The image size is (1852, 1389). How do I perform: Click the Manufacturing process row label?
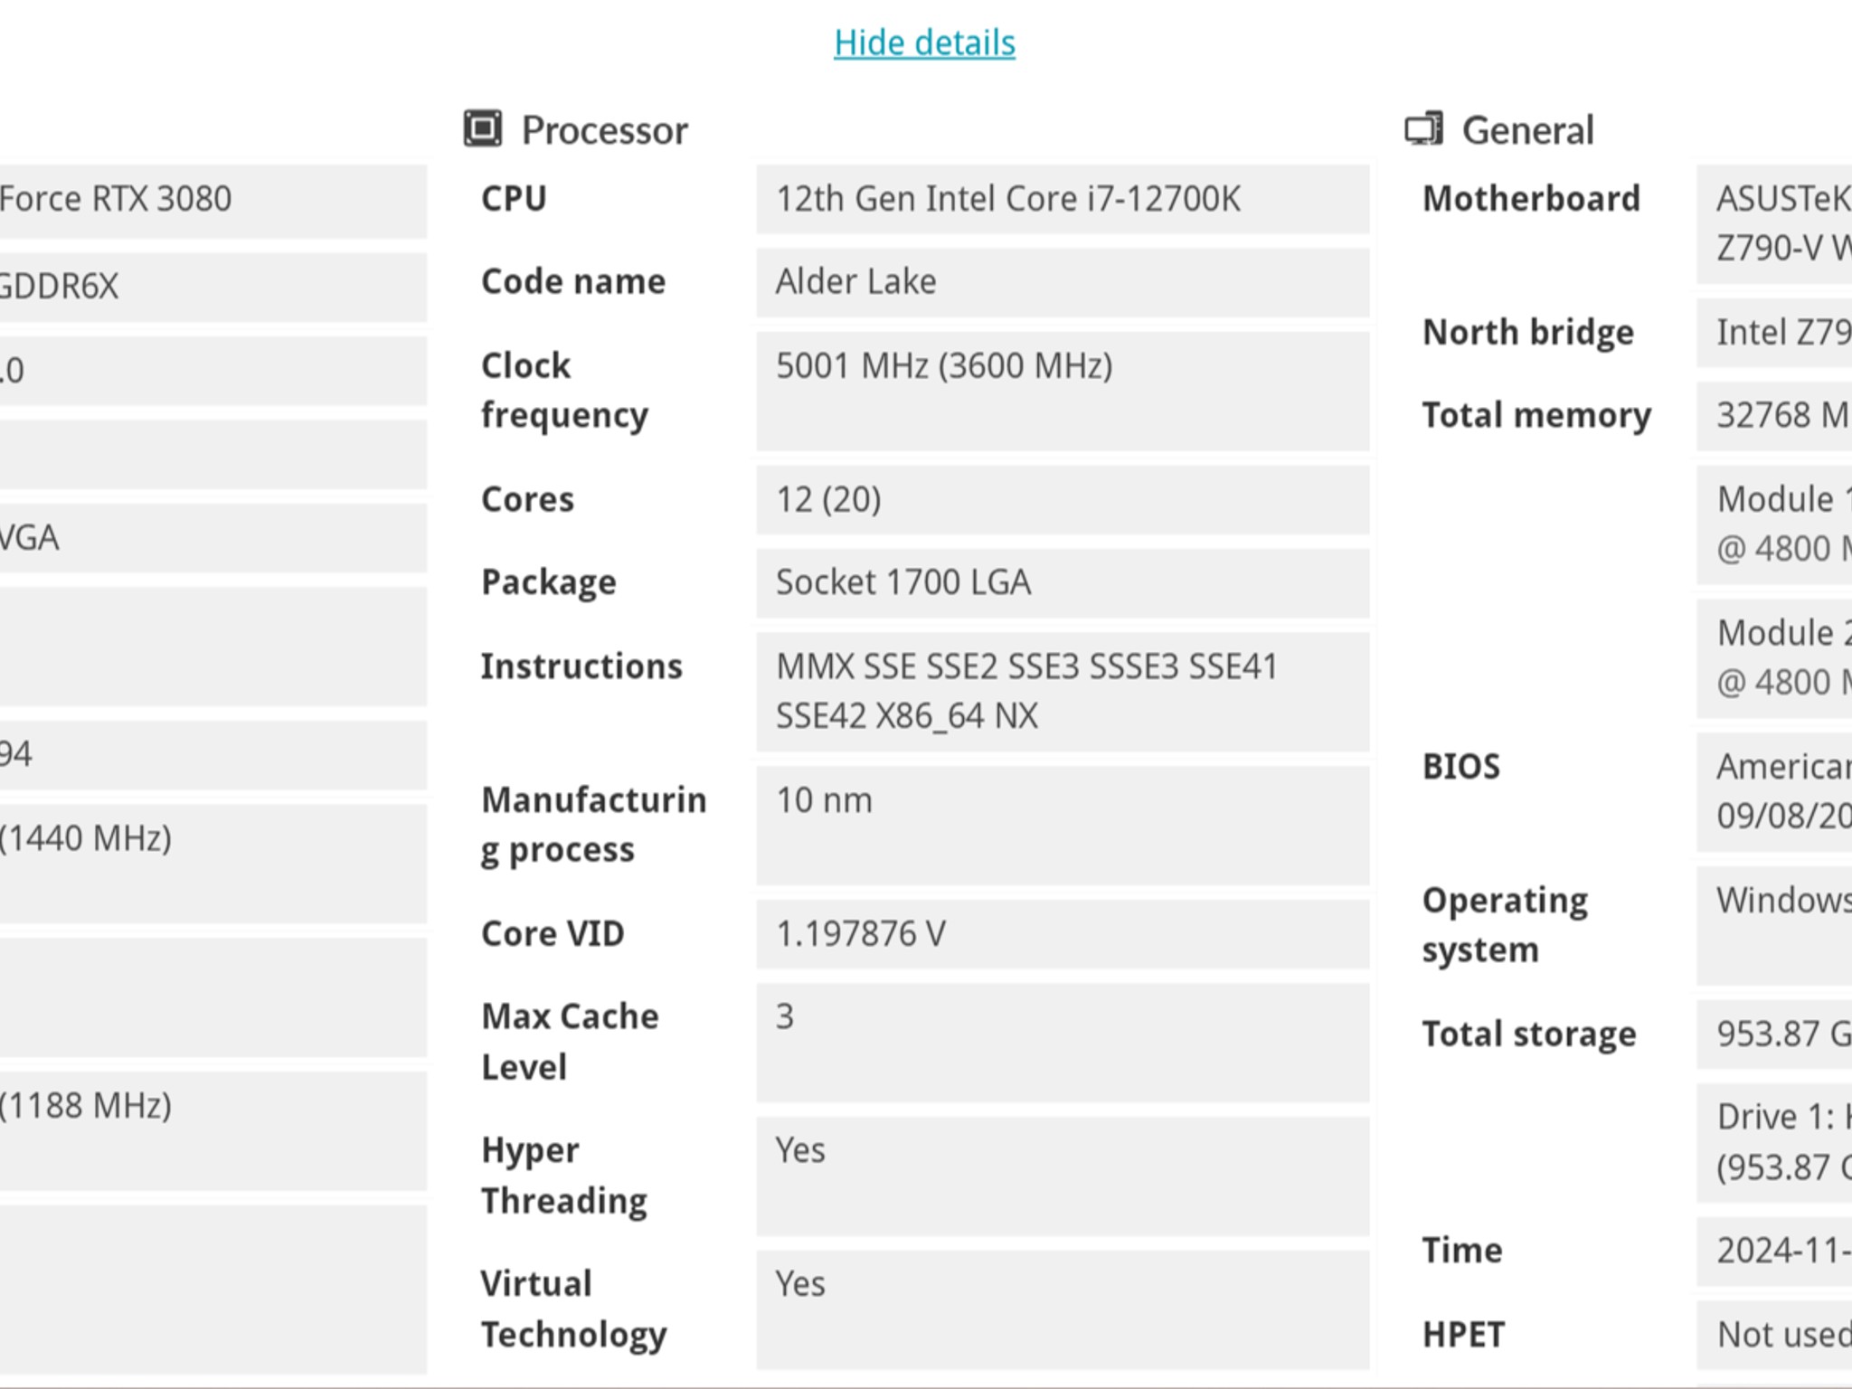[593, 825]
